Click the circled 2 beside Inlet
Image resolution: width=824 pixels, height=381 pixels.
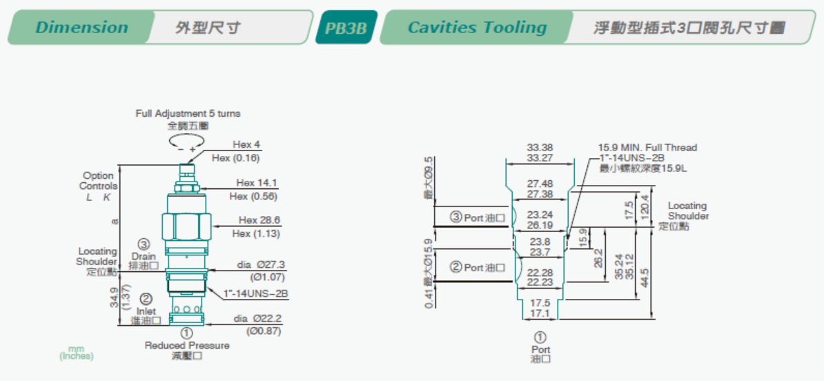click(x=147, y=298)
